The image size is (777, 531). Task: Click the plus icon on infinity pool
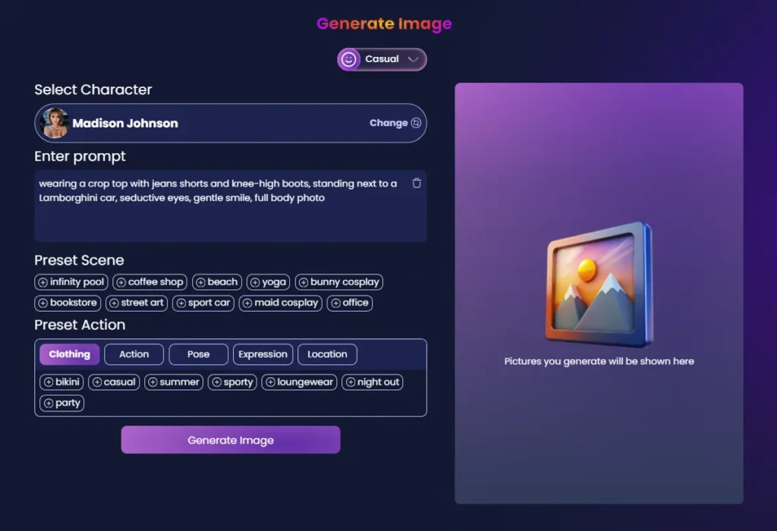click(43, 281)
